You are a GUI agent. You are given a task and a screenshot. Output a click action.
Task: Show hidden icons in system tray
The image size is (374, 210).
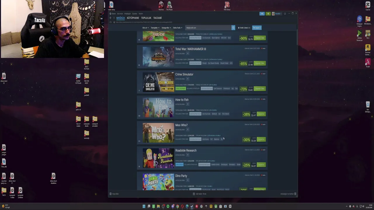point(347,206)
